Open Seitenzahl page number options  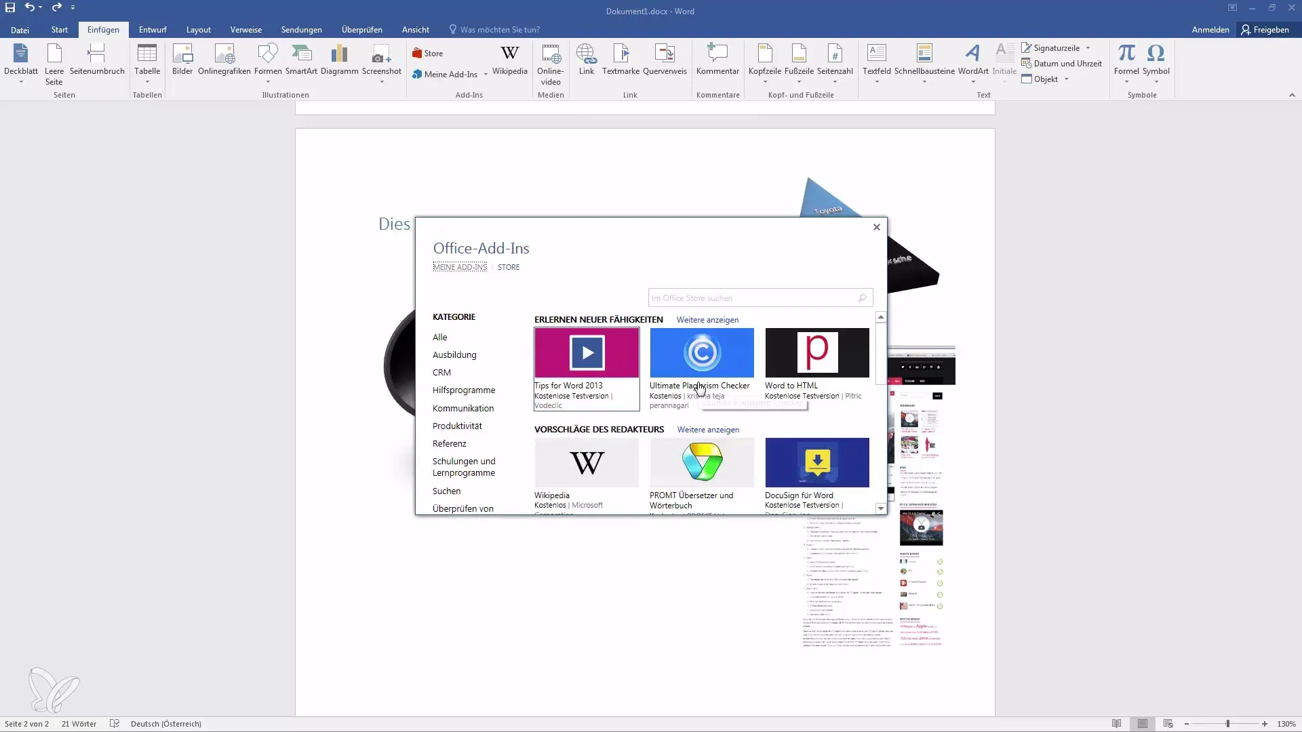click(x=835, y=63)
